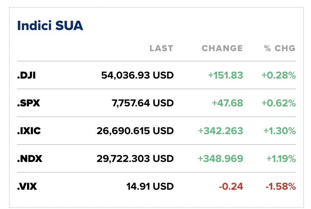Open the .DJI index ticker link
This screenshot has height=209, width=311.
(26, 75)
